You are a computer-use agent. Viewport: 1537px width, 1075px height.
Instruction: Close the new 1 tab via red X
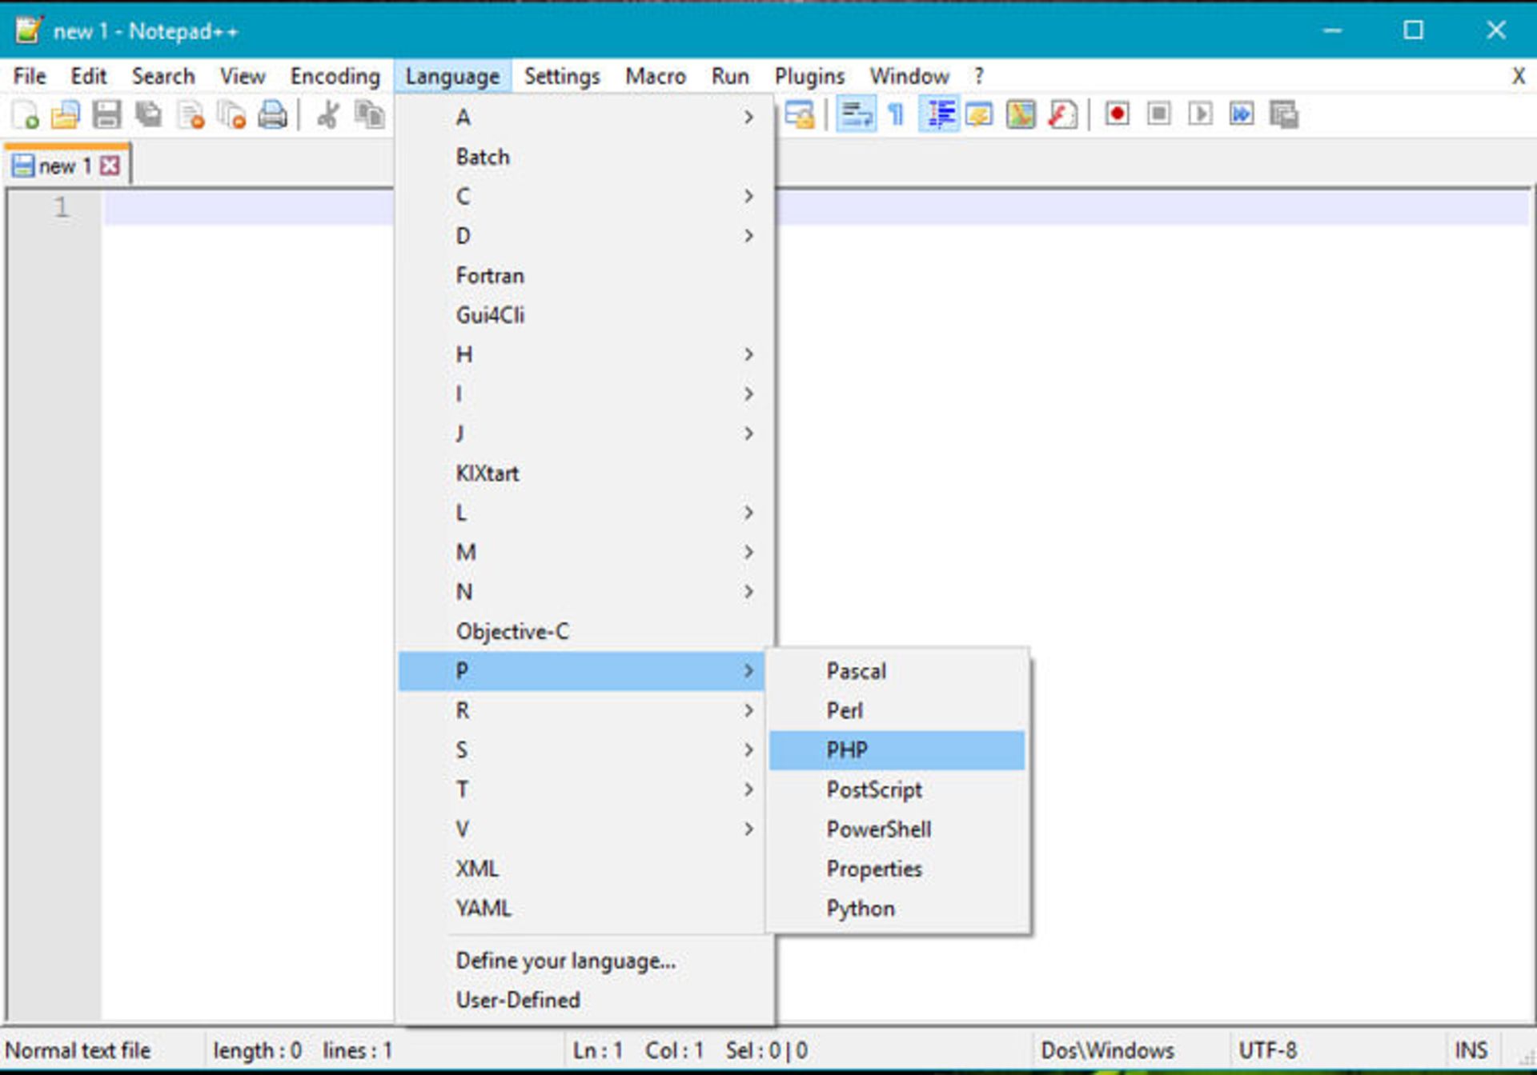tap(110, 166)
